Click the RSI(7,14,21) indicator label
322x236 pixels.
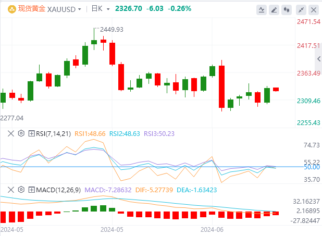point(53,133)
